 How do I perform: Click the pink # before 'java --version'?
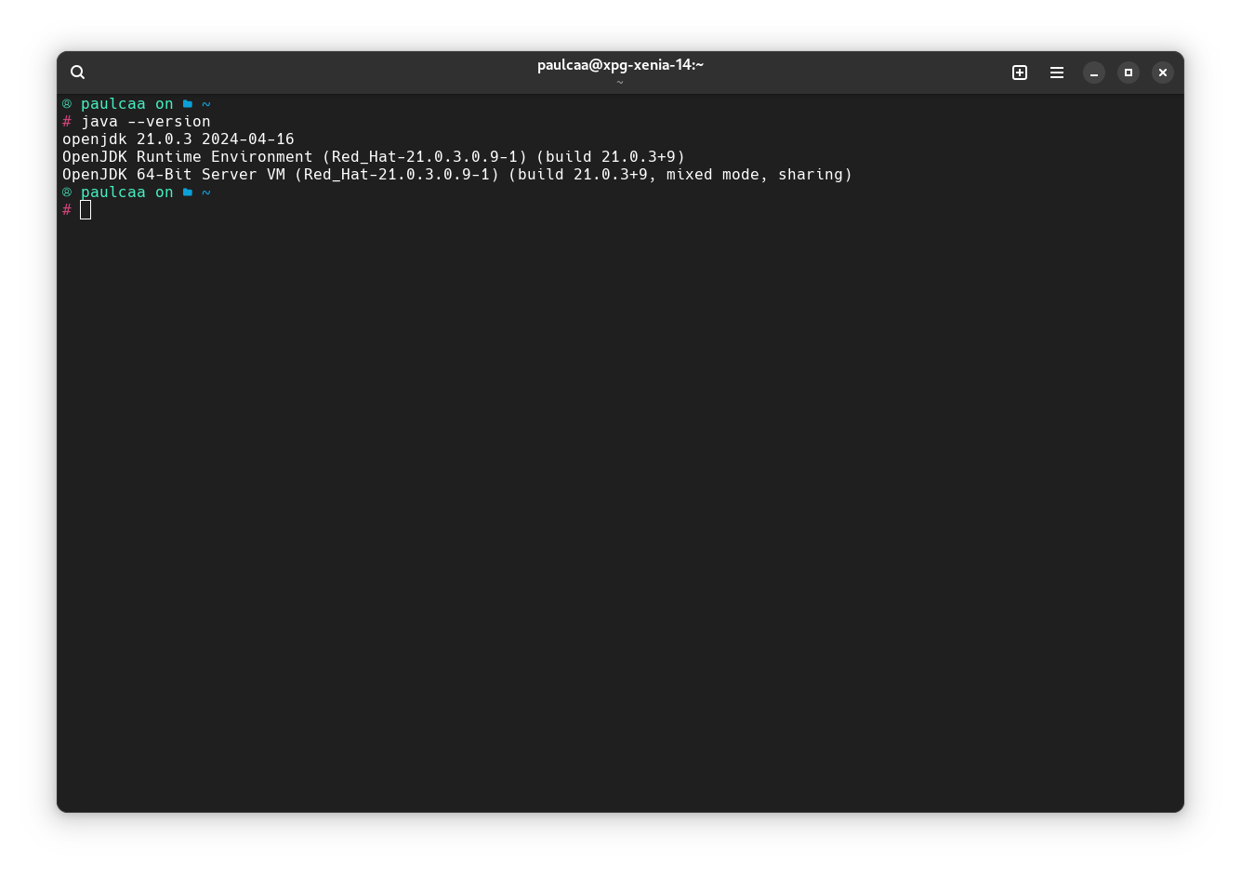pos(67,122)
